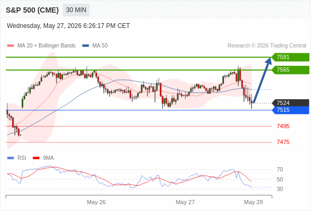
Task: Click the S&P 500 (CME) title
Action: pyautogui.click(x=32, y=10)
